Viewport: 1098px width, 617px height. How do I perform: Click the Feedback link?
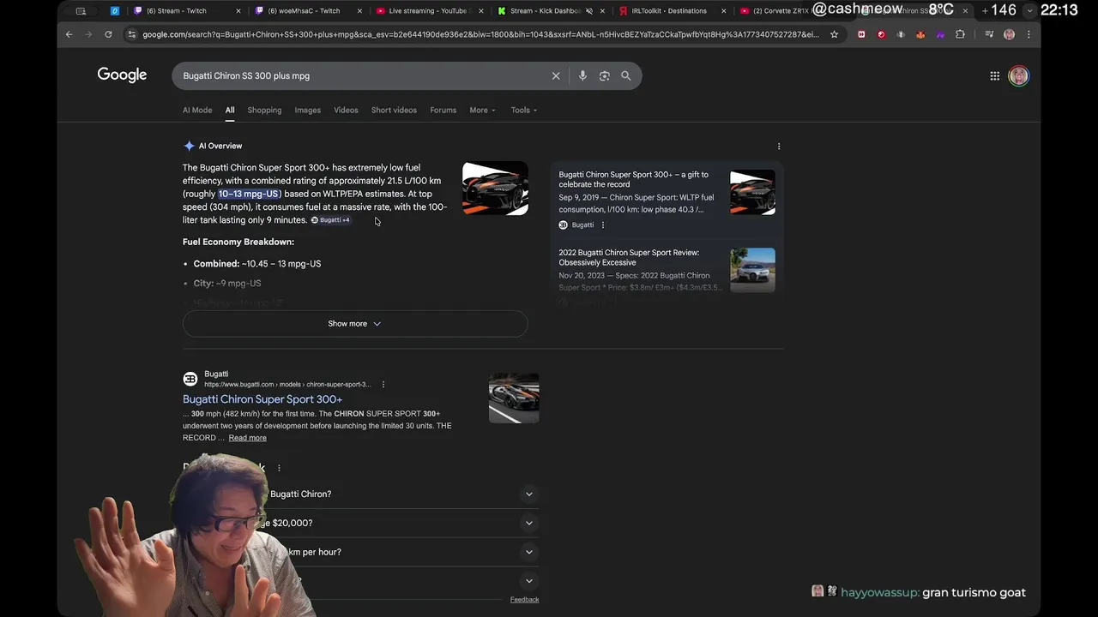[524, 600]
